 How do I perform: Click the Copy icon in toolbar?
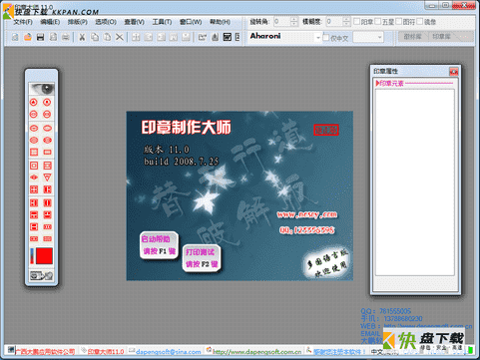tap(95, 37)
